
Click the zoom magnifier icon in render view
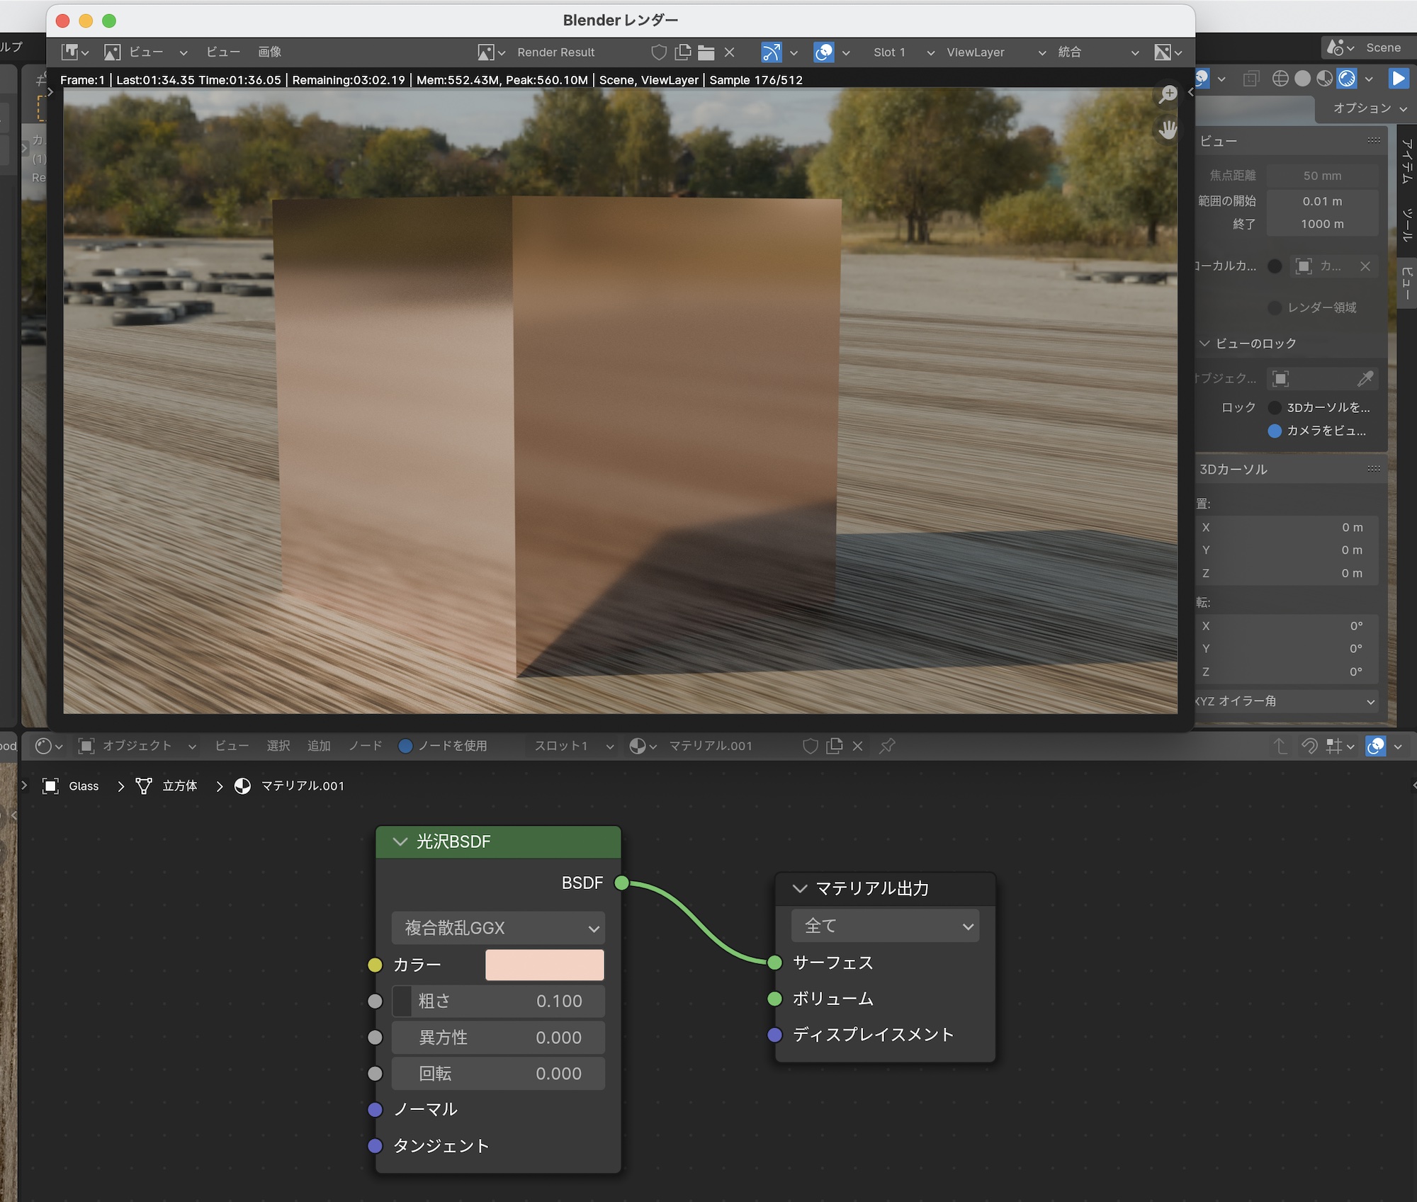point(1167,94)
